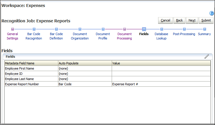Viewport: 215px width, 125px height.
Task: Click the Database Lookup step marker square
Action: coord(162,29)
